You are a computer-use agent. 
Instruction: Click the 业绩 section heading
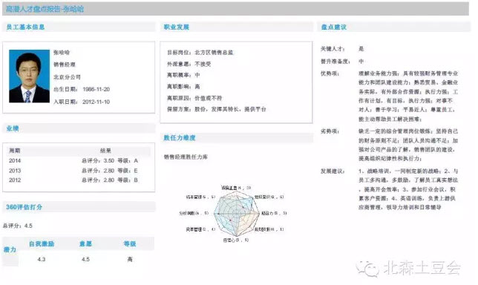tap(13, 128)
